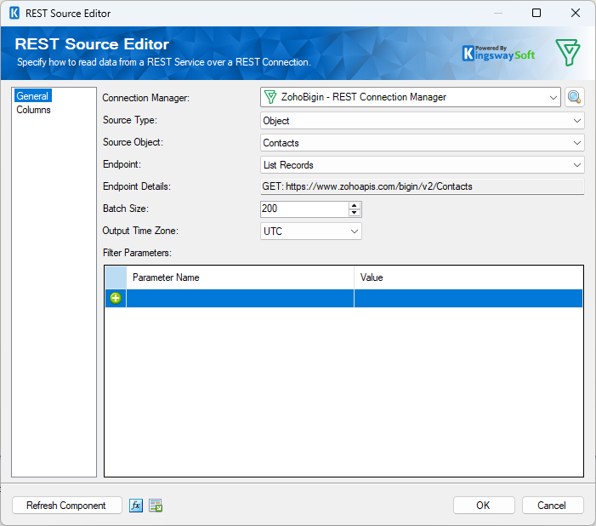Click the Batch Size input field
Viewport: 596px width, 526px height.
point(304,209)
